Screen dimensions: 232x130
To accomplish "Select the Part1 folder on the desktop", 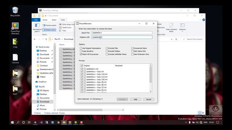I will pyautogui.click(x=15, y=75).
